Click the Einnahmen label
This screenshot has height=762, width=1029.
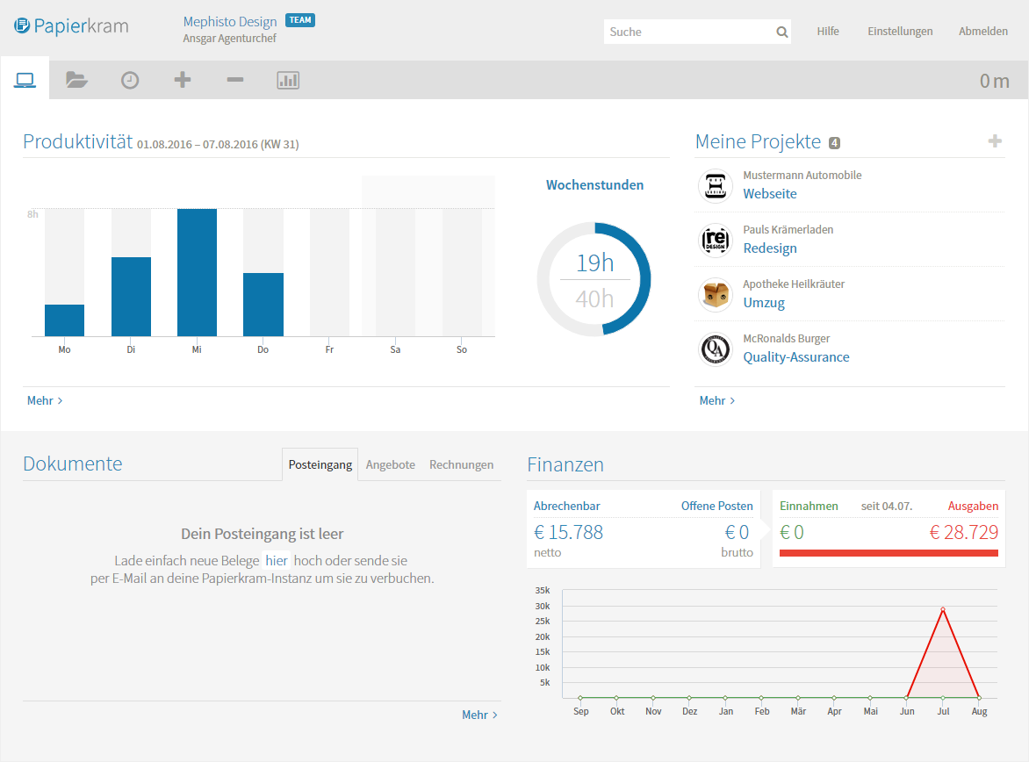coord(809,506)
